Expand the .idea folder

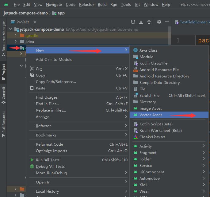click(x=16, y=41)
